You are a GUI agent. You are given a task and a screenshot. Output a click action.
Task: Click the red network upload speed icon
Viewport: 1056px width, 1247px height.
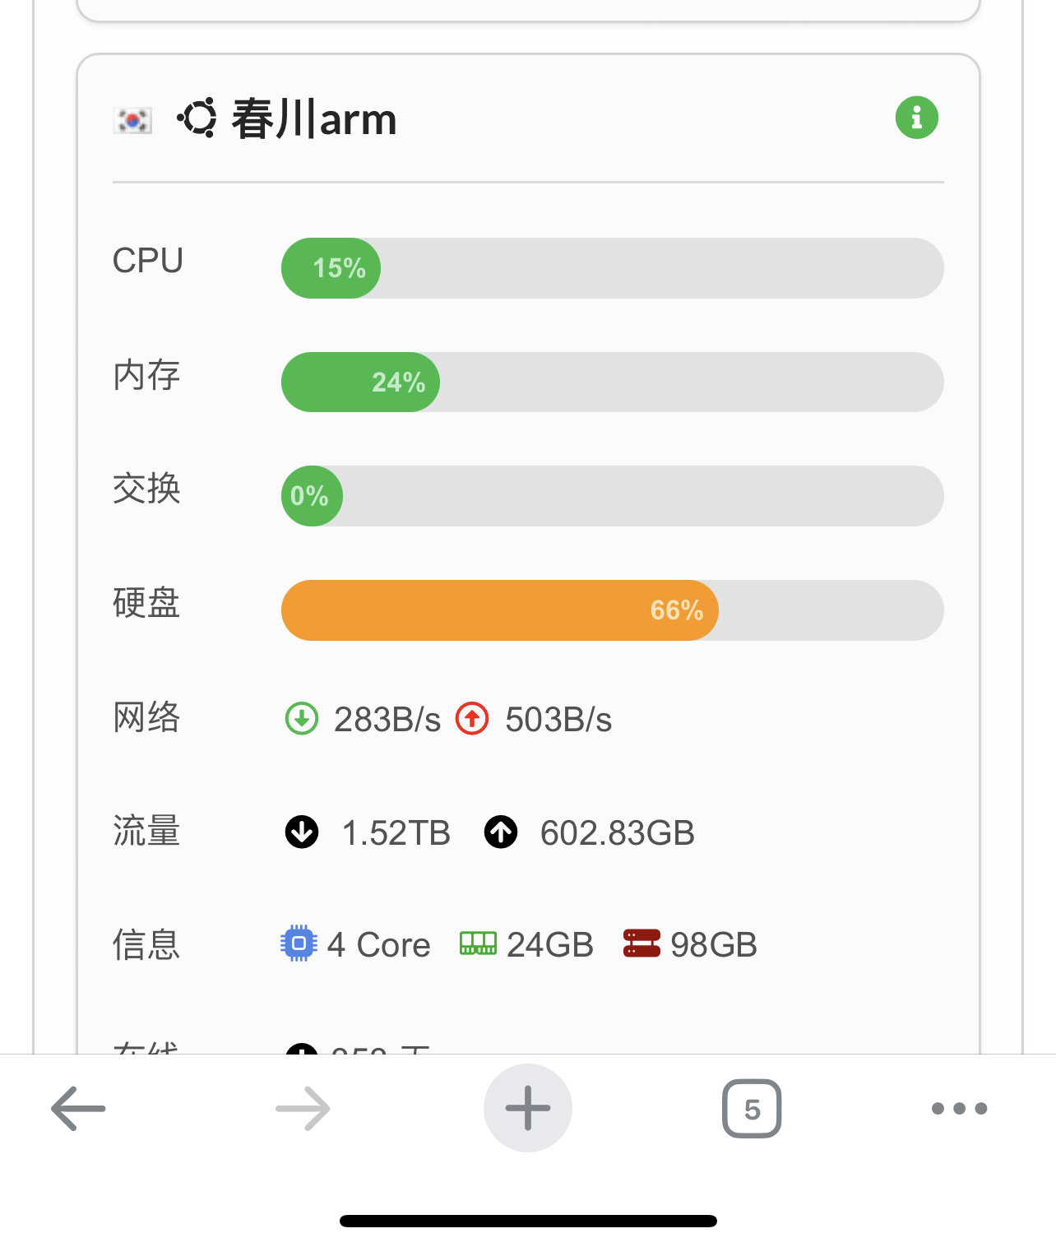coord(472,718)
